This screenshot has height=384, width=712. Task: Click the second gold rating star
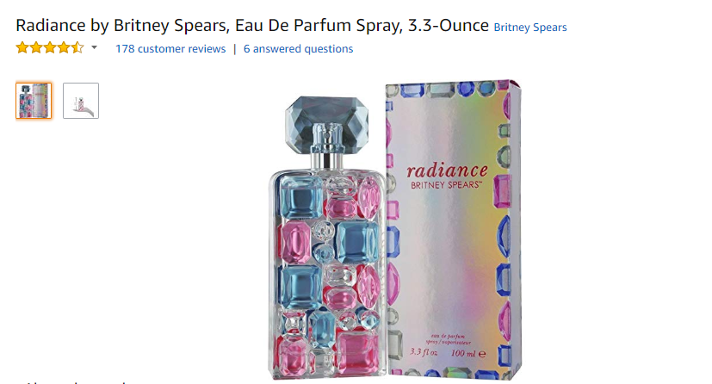[36, 47]
